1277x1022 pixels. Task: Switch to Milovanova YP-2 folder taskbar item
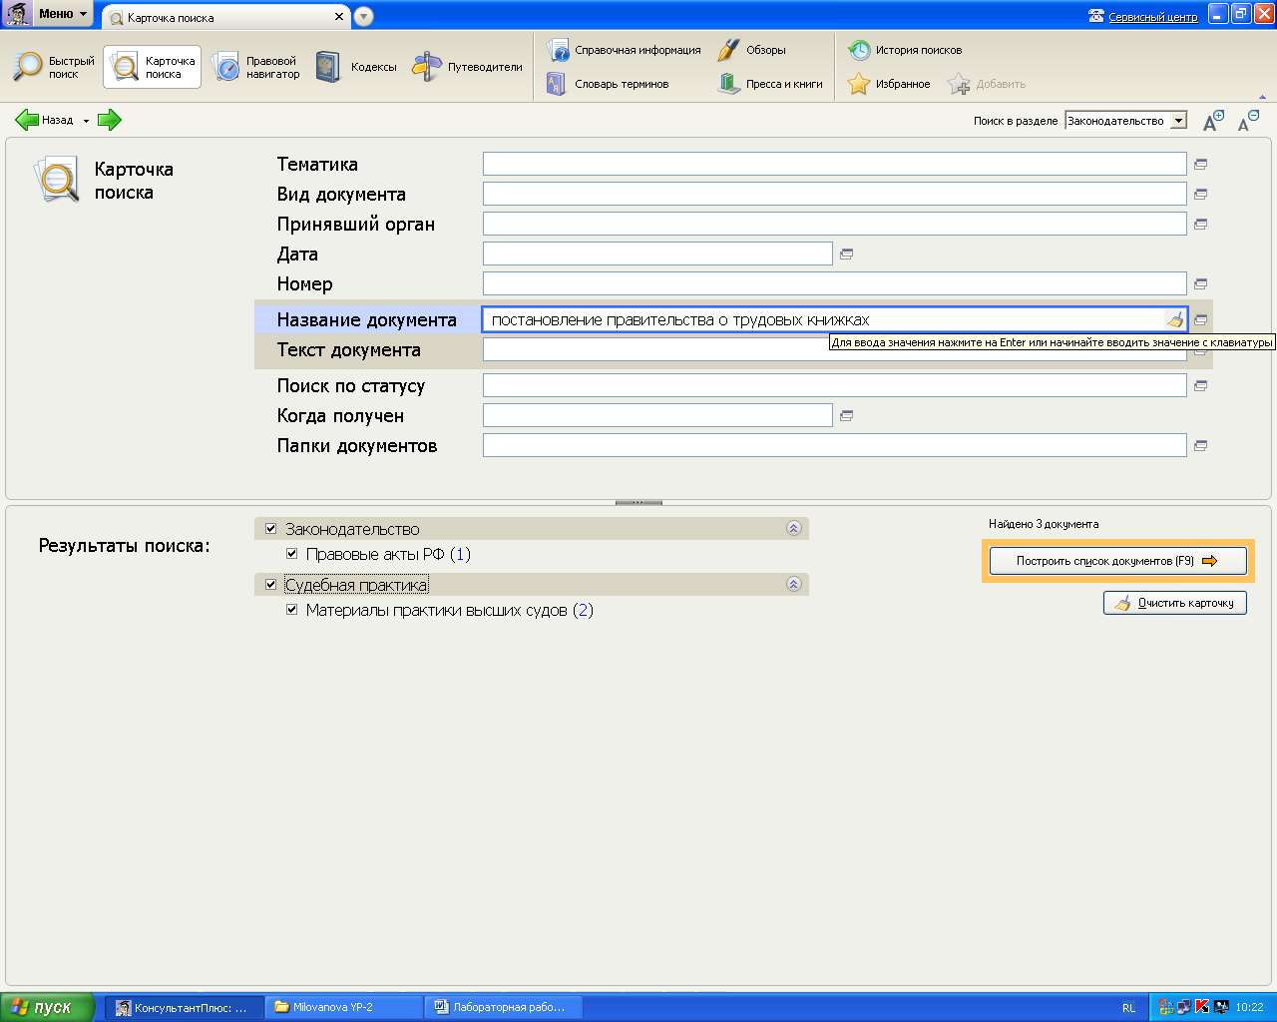[x=344, y=1007]
